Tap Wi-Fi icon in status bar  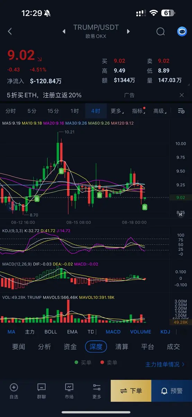coord(153,13)
